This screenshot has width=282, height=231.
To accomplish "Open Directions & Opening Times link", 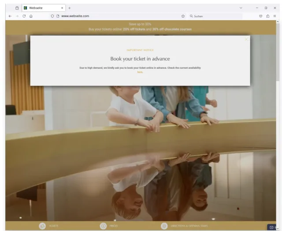I will [x=189, y=226].
